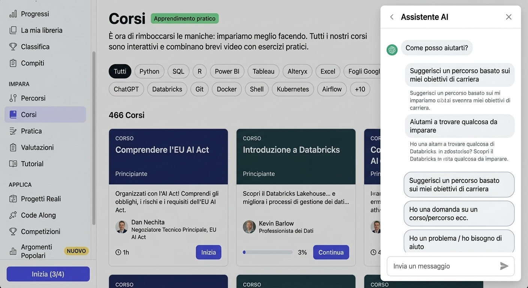
Task: Click the Ho una domanda su un corso suggestion
Action: [459, 214]
